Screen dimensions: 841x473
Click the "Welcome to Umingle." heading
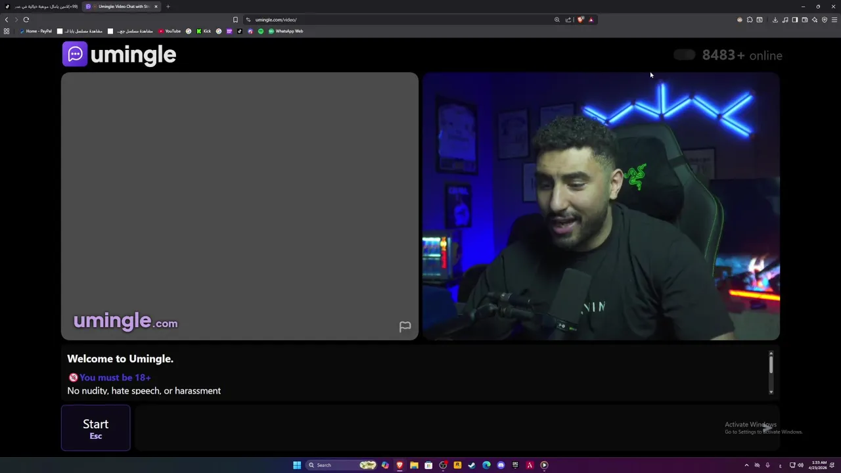120,359
